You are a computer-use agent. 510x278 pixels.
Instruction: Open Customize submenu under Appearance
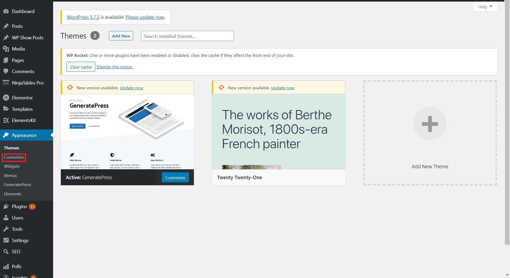point(14,157)
